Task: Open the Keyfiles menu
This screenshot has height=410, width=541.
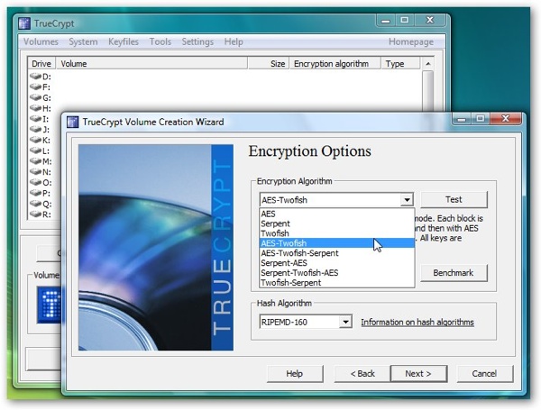Action: (x=124, y=41)
